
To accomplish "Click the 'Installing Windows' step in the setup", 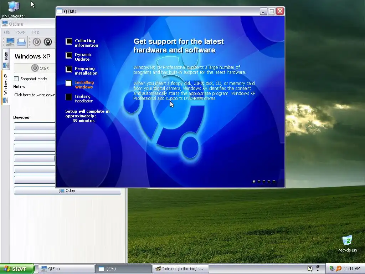I will [84, 85].
